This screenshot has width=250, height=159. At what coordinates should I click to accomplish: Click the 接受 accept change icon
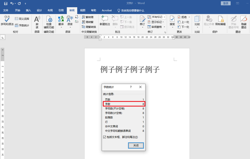point(172,19)
